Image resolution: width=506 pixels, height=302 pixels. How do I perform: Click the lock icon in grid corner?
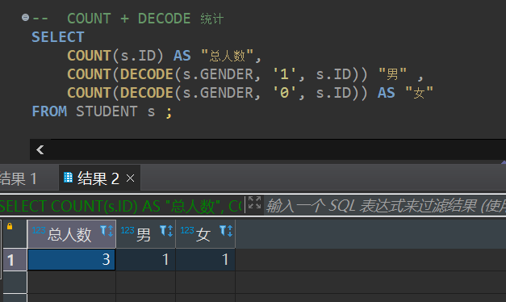click(10, 226)
